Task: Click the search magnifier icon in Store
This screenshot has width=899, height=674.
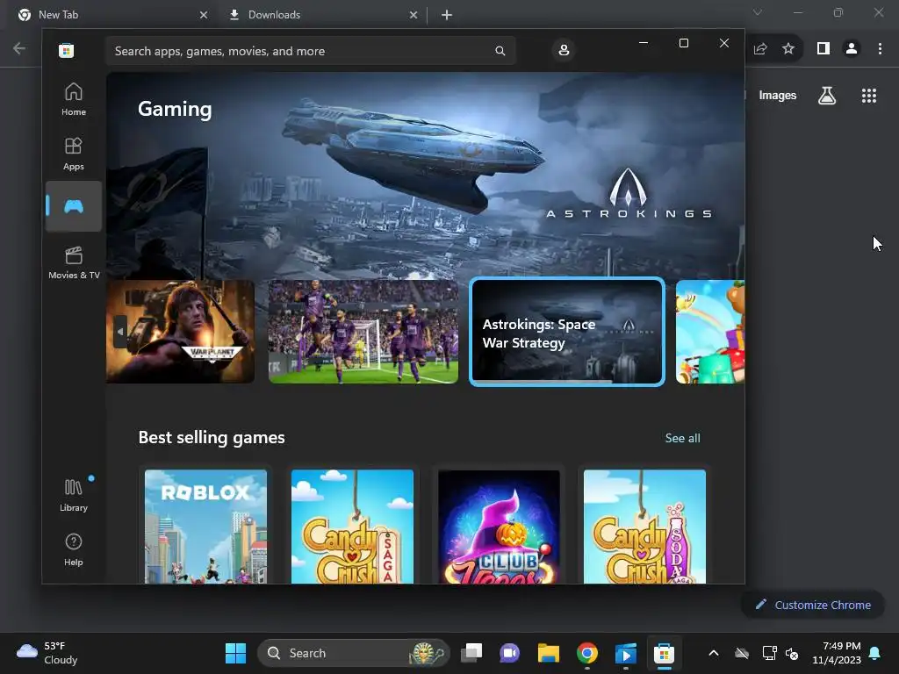Action: pyautogui.click(x=500, y=51)
